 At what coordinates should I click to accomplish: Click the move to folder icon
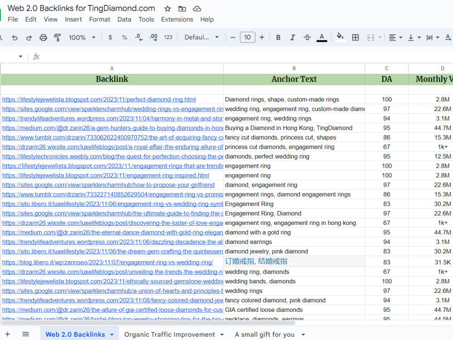(182, 9)
